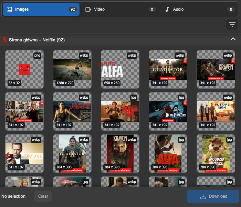Click the No selection status text
This screenshot has height=207, width=241.
(x=13, y=196)
